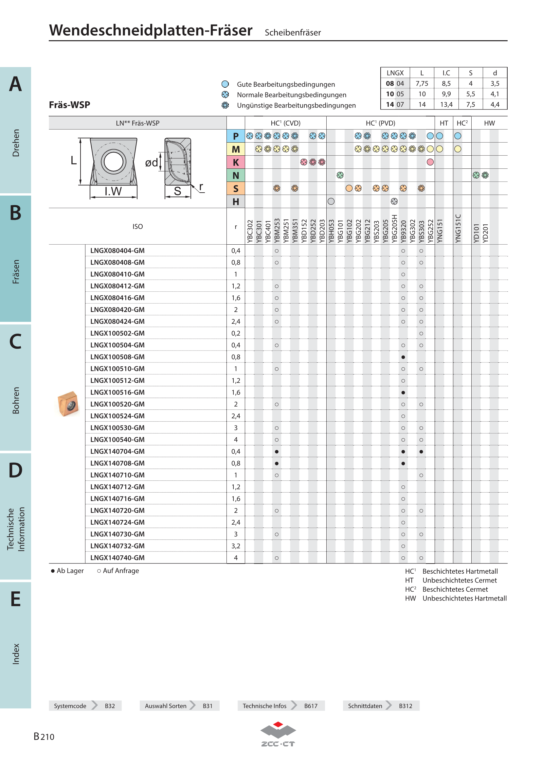The height and width of the screenshot is (765, 541).
Task: Click the LNGX140740-GM product code
Action: tap(117, 557)
